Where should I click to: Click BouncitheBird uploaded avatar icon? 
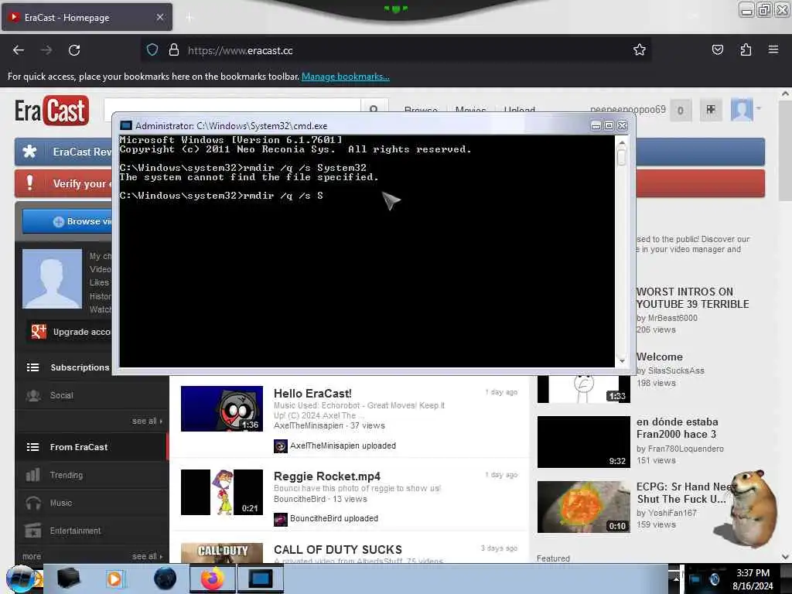[x=280, y=519]
